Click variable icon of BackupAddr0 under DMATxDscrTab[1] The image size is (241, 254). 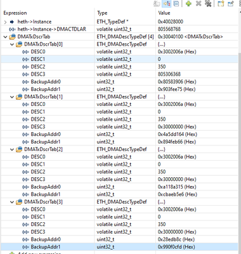tap(25, 135)
